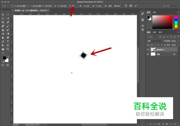Viewport: 180px width, 126px height.
Task: Switch between free transform and warp modes
Action: click(126, 6)
